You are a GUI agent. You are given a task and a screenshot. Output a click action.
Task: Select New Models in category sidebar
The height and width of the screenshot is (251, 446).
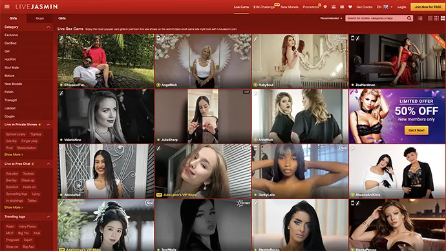(13, 84)
